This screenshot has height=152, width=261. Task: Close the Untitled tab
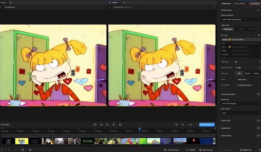coord(120,3)
